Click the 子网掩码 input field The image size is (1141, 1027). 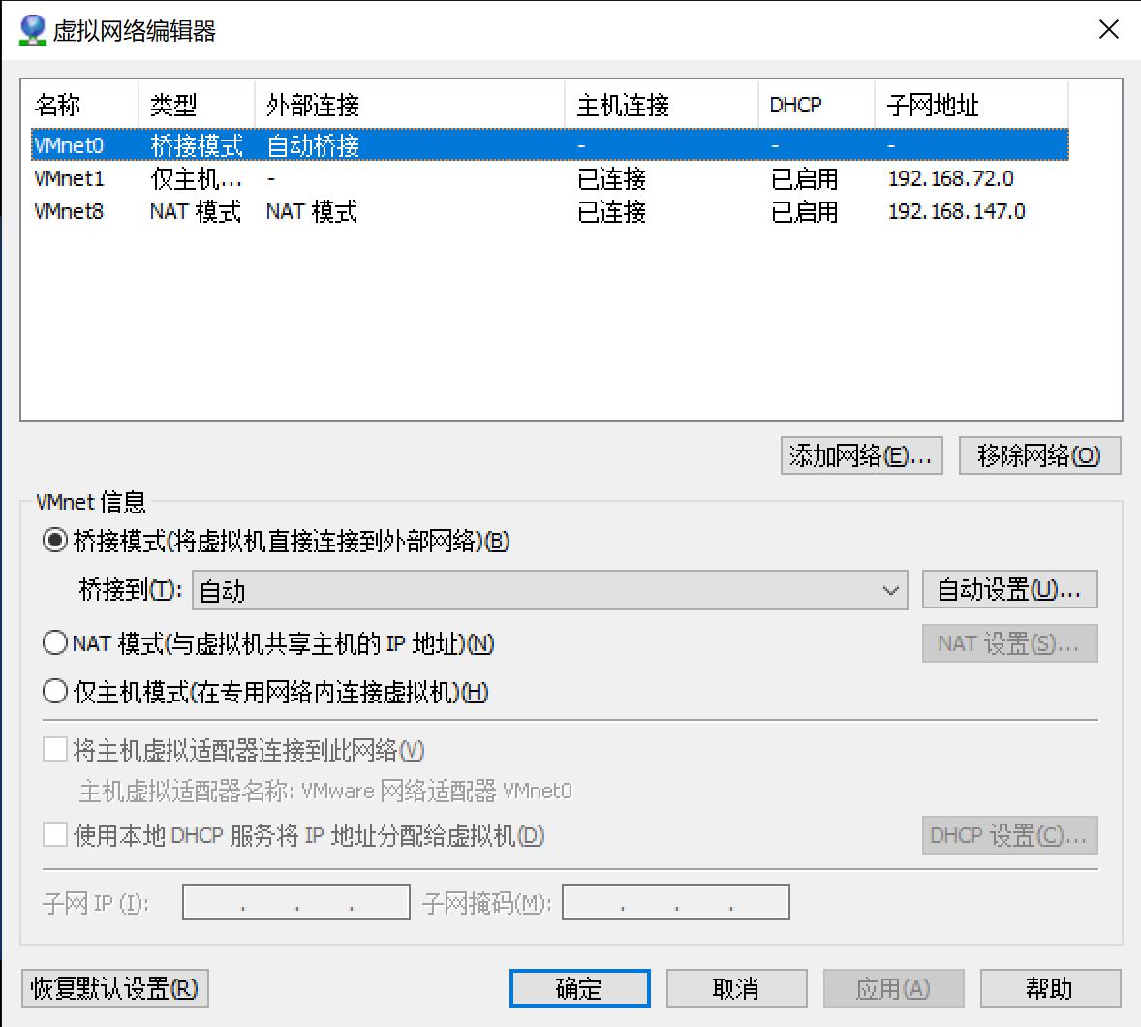(x=676, y=901)
